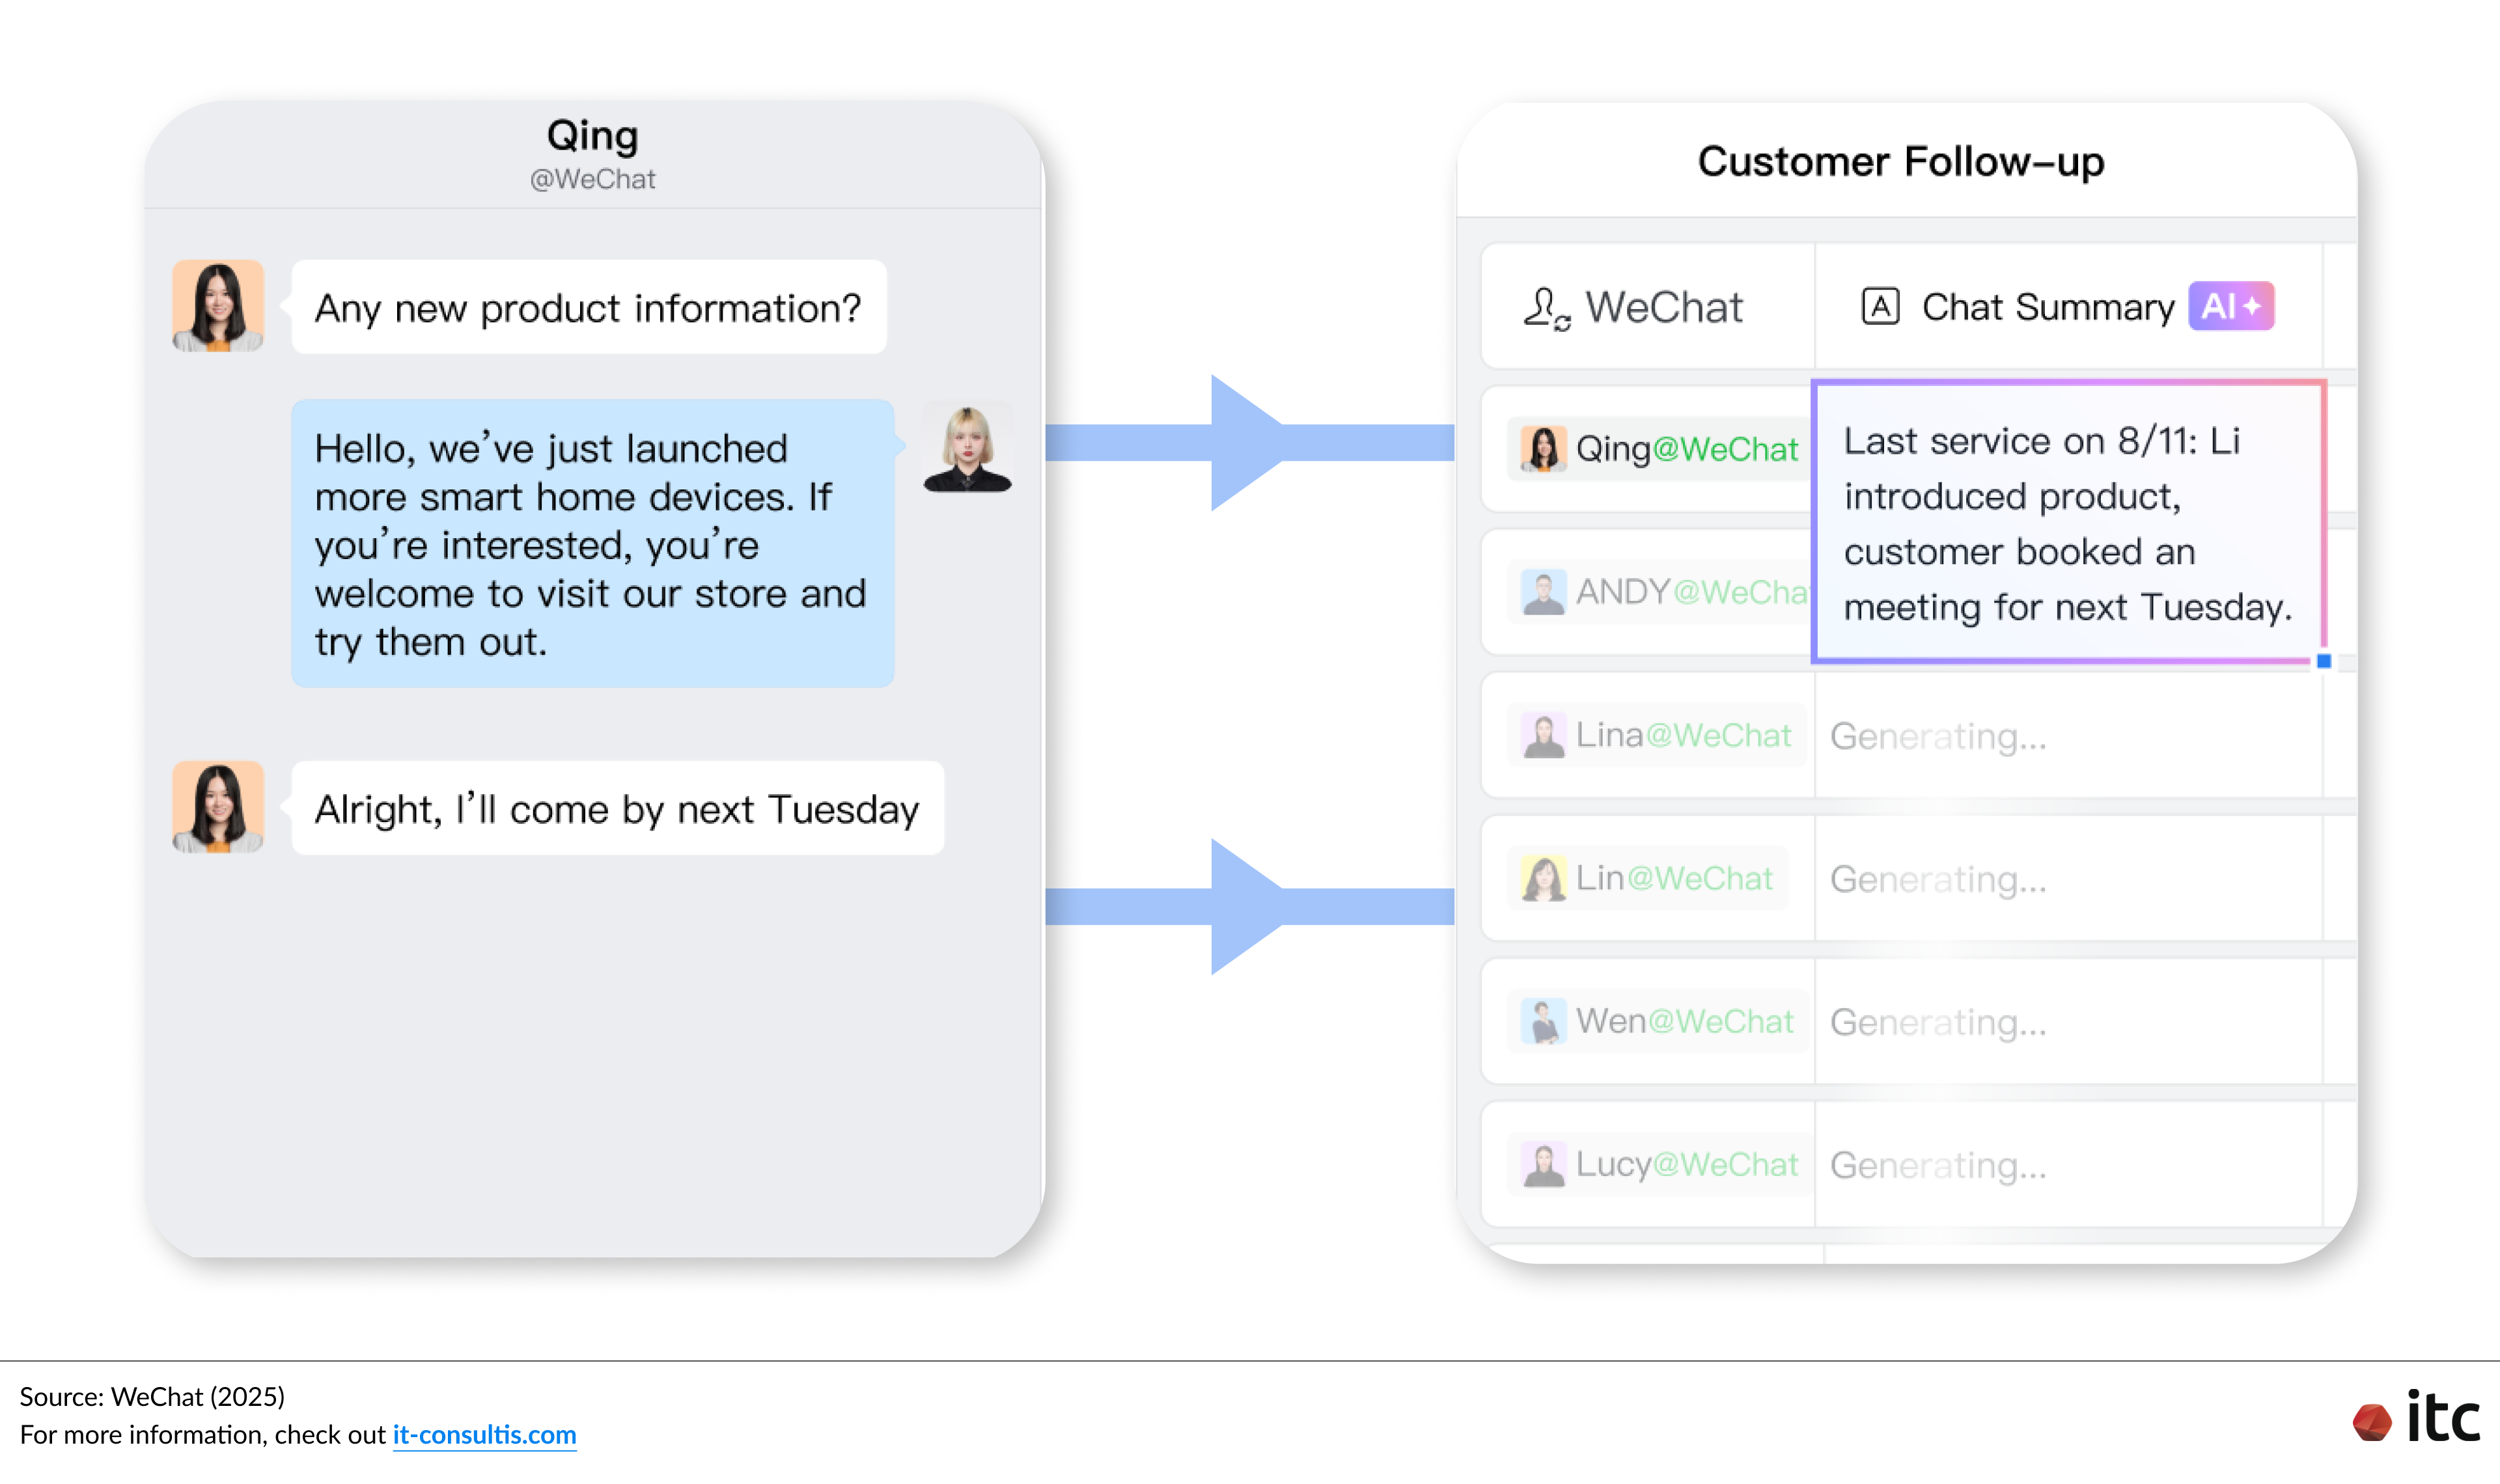
Task: Click the itc logo
Action: pos(2416,1418)
